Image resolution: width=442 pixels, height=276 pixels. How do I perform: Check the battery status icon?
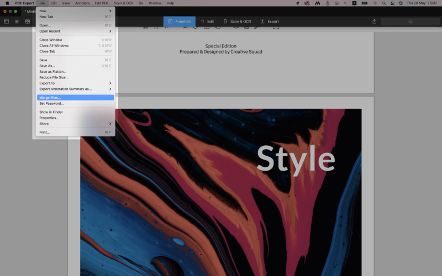(x=365, y=3)
